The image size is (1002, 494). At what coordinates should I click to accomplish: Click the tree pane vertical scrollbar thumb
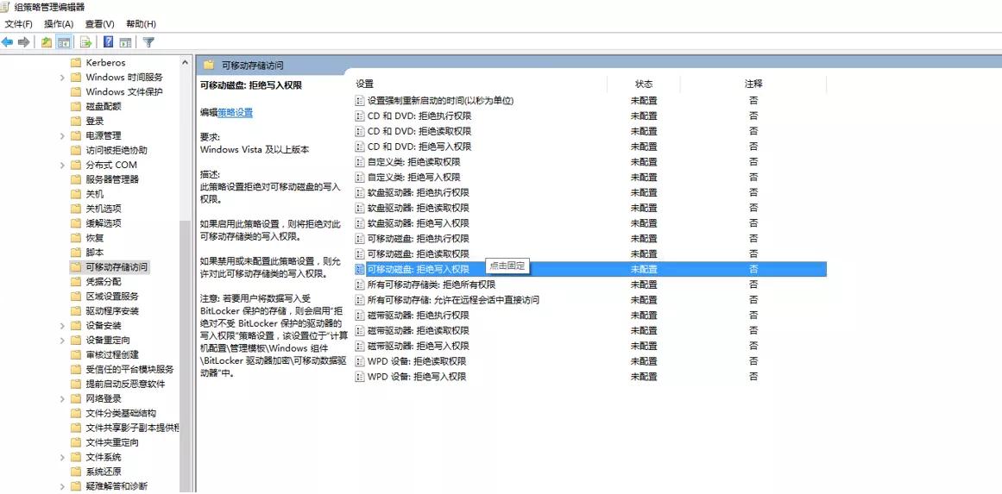(186, 354)
